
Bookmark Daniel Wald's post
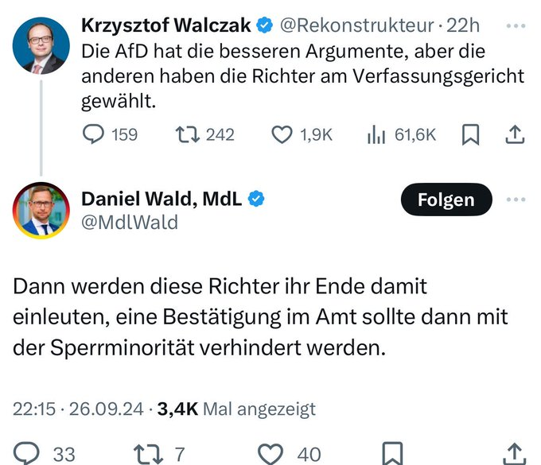392,453
